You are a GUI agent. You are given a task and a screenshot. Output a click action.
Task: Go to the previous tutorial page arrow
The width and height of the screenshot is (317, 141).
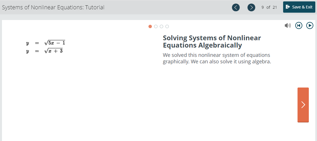[235, 7]
